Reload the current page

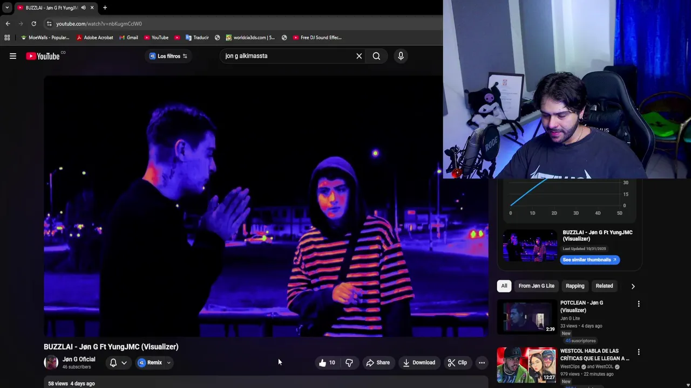tap(33, 24)
